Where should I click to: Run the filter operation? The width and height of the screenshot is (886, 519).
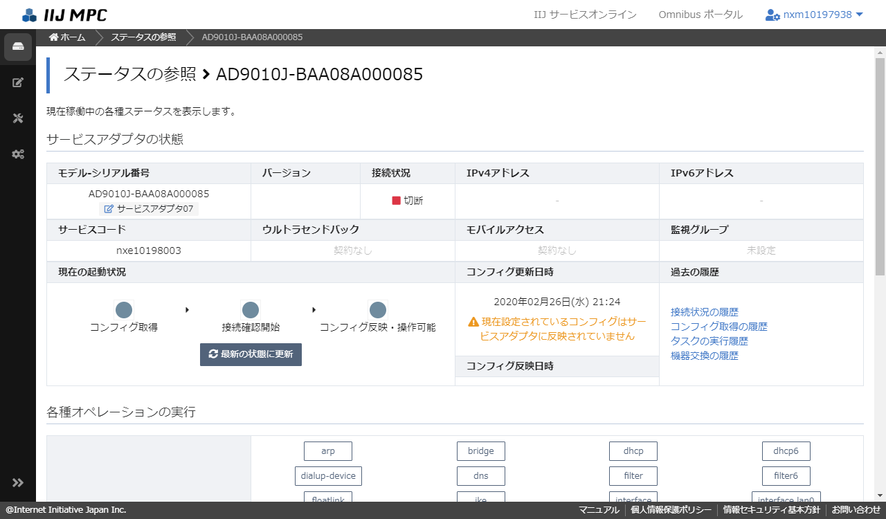tap(633, 476)
